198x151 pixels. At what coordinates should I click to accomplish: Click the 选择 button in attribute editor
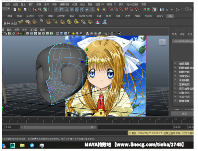point(182,114)
